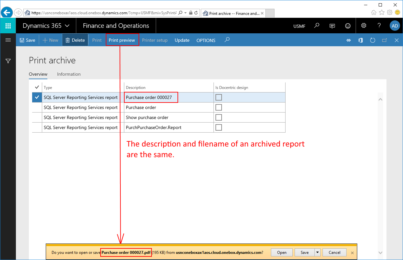Image resolution: width=403 pixels, height=260 pixels.
Task: Expand the Dynamics 365 dropdown
Action: [67, 26]
